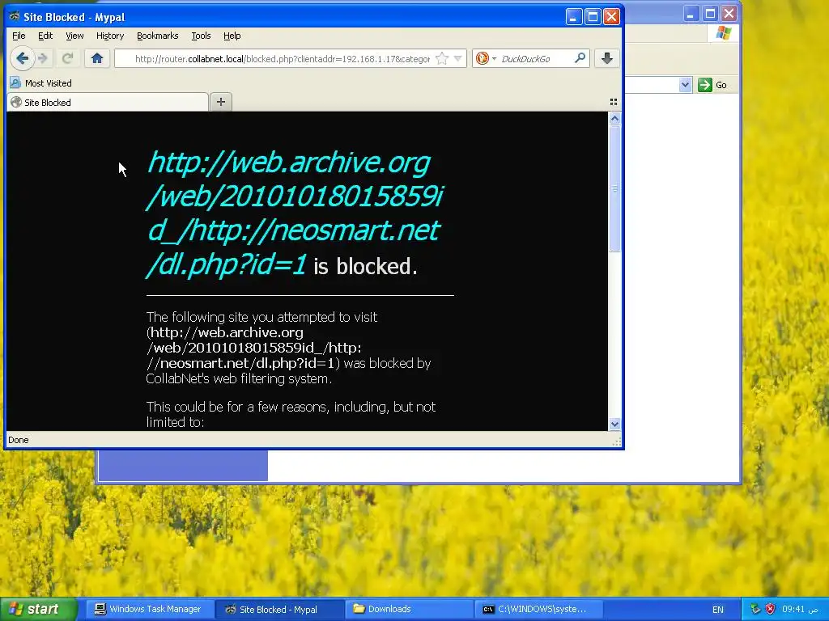The image size is (829, 621).
Task: Open the Bookmarks menu
Action: [x=158, y=36]
